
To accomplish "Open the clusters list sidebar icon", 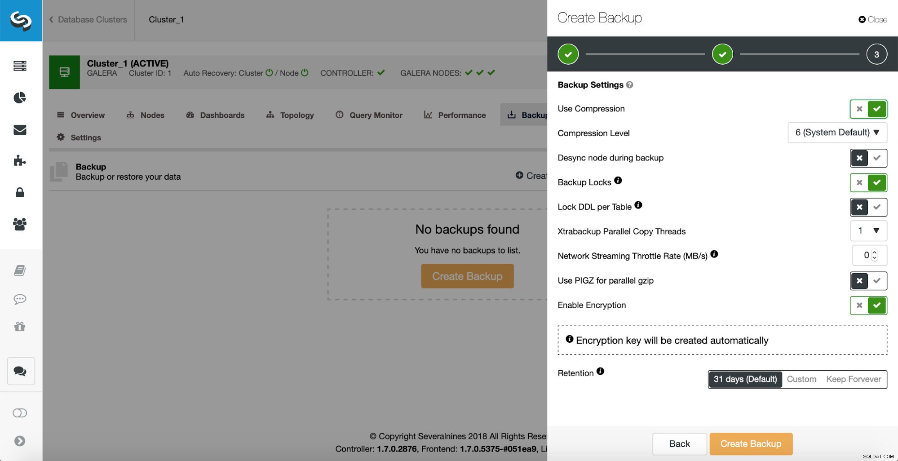I will (20, 66).
